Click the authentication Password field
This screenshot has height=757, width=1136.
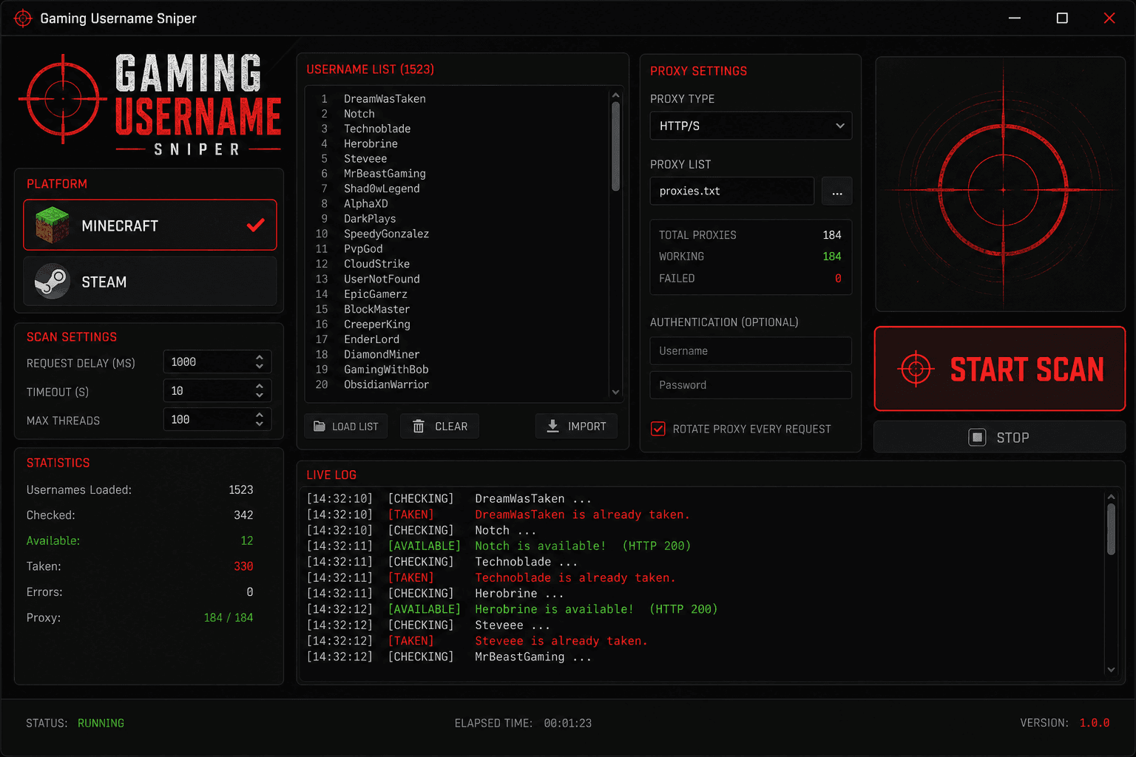pyautogui.click(x=751, y=385)
